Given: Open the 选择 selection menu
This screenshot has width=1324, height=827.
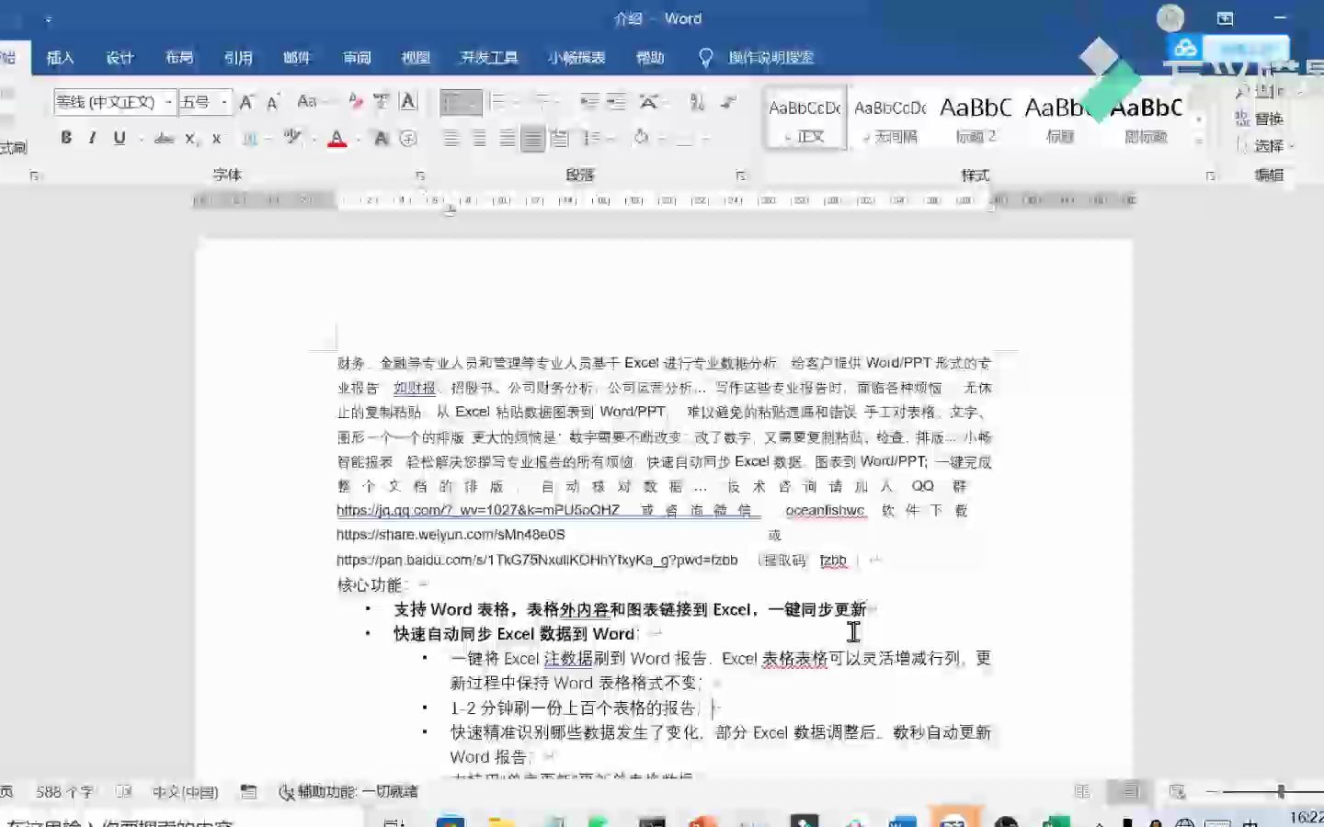Looking at the screenshot, I should (1265, 146).
